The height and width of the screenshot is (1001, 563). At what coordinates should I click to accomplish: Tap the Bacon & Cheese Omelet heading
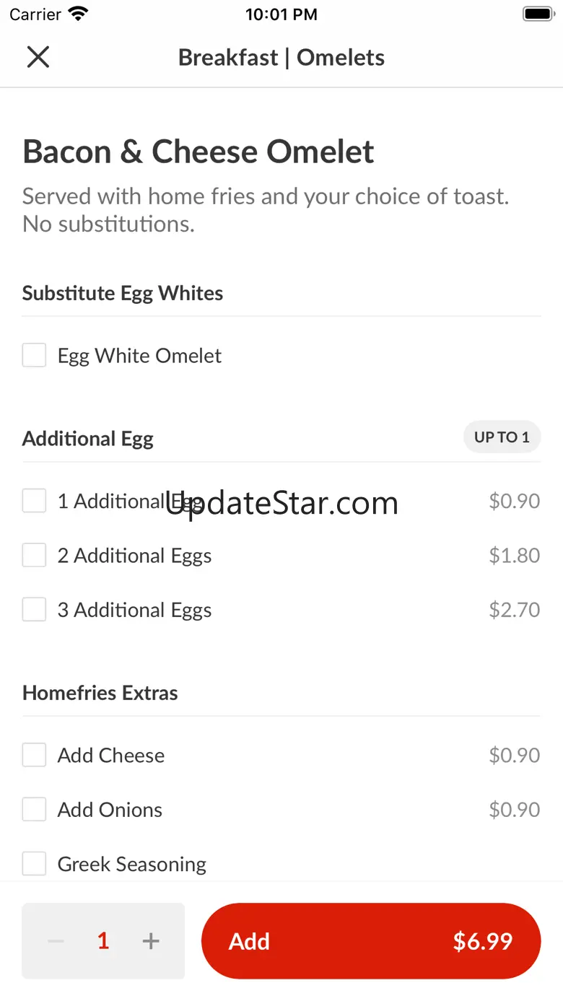coord(198,152)
